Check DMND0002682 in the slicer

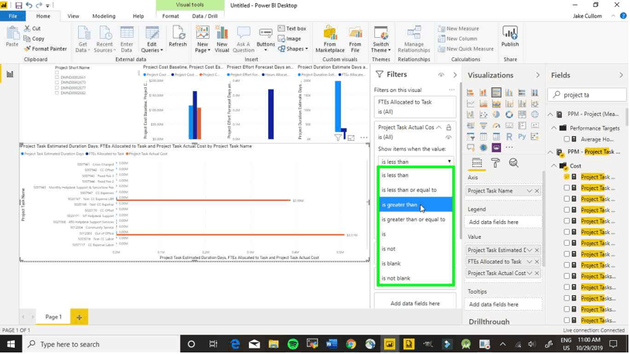coord(56,93)
